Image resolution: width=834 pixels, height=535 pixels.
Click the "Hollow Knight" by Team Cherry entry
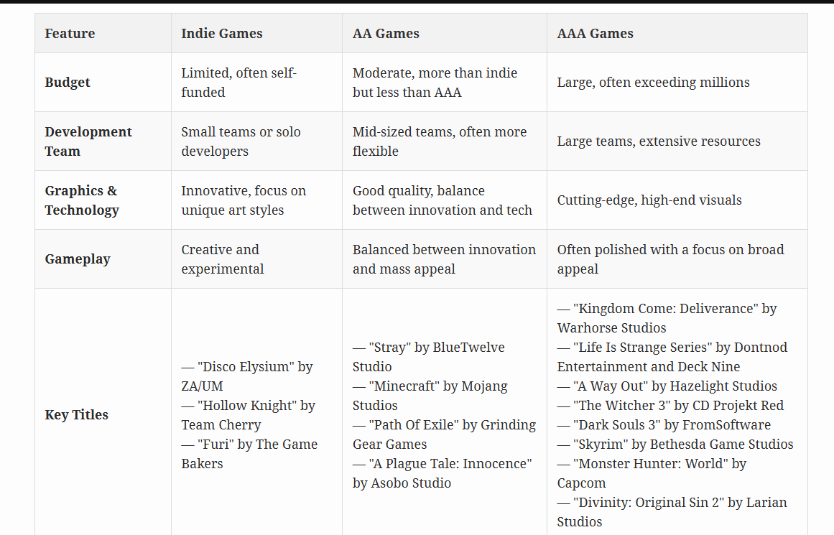pyautogui.click(x=248, y=415)
